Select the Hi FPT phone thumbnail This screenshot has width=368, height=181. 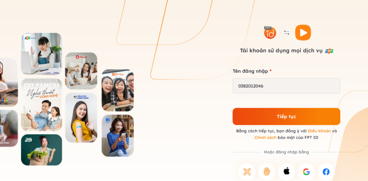click(x=118, y=135)
